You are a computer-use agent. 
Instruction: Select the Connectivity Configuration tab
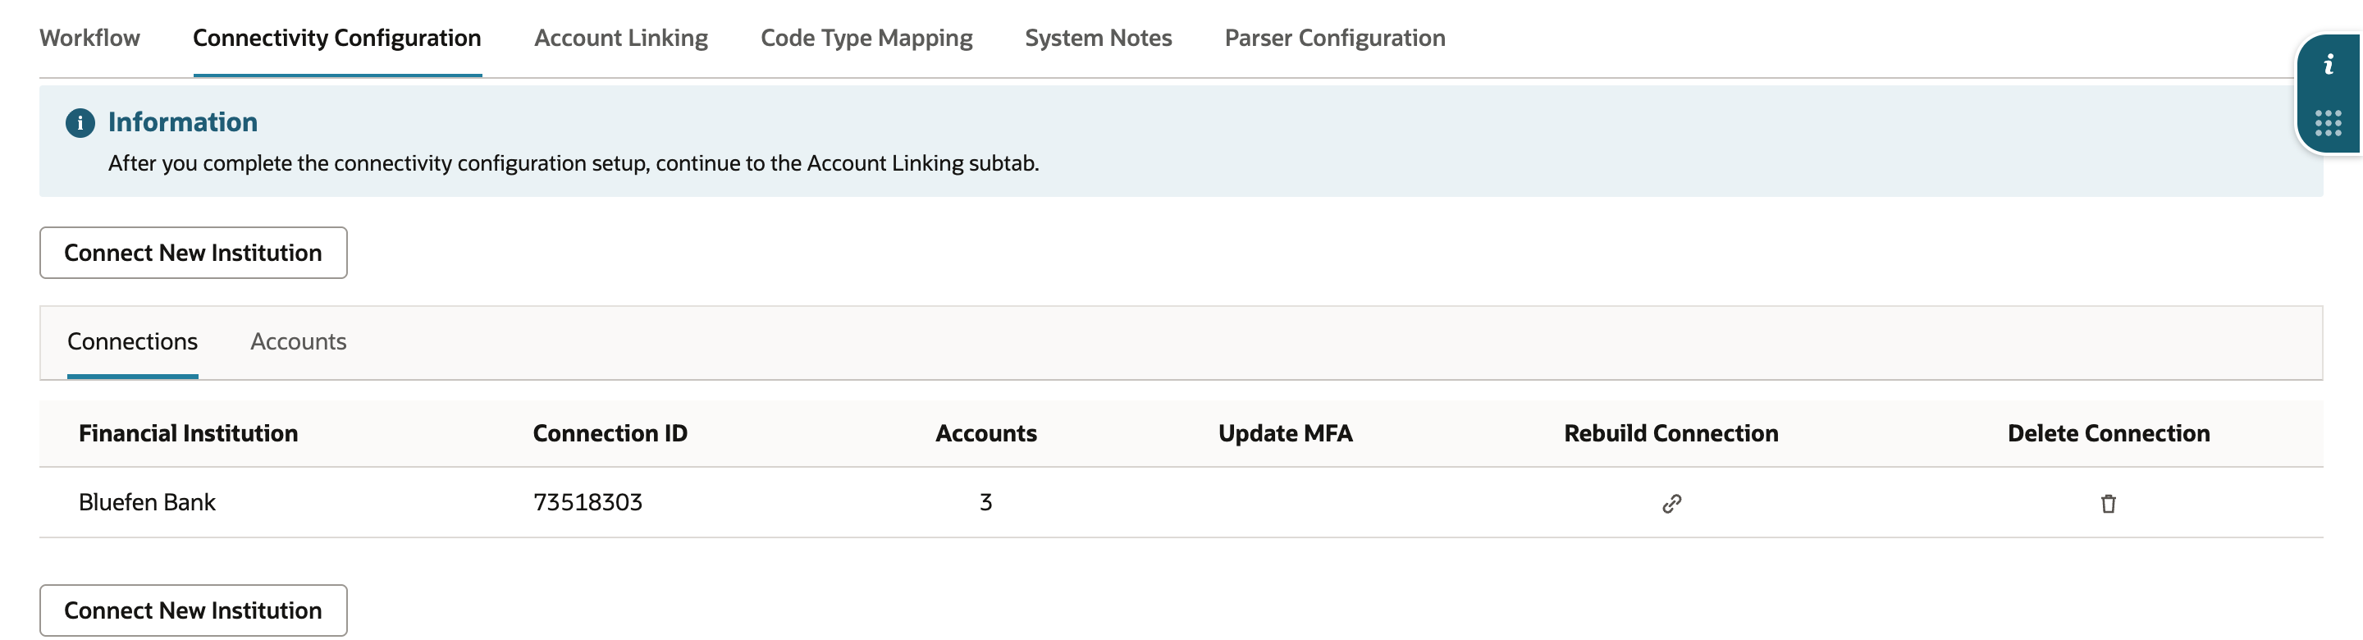pos(336,38)
